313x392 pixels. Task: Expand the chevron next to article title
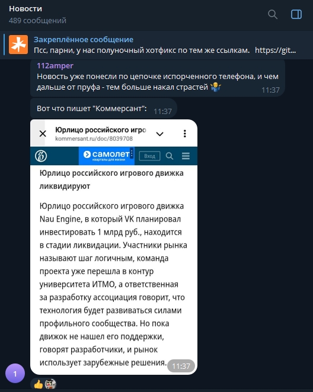click(x=159, y=134)
